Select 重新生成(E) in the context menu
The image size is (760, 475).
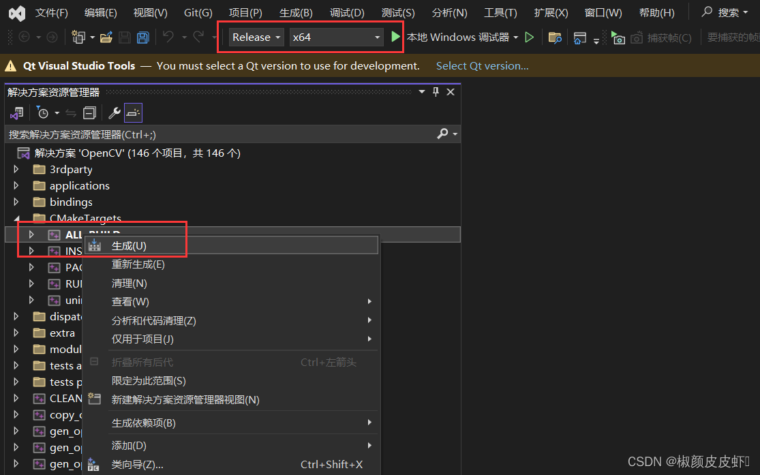tap(231, 264)
